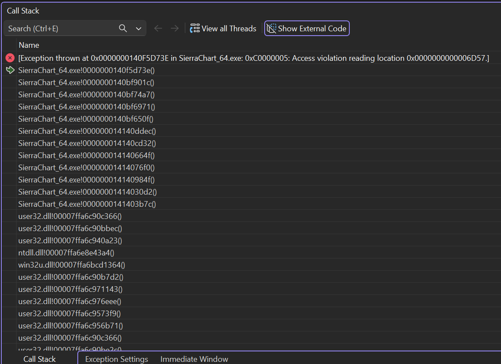Switch to the Exception Settings tab
The image size is (501, 364).
click(x=116, y=359)
